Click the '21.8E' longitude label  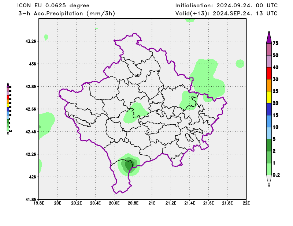[227, 203]
